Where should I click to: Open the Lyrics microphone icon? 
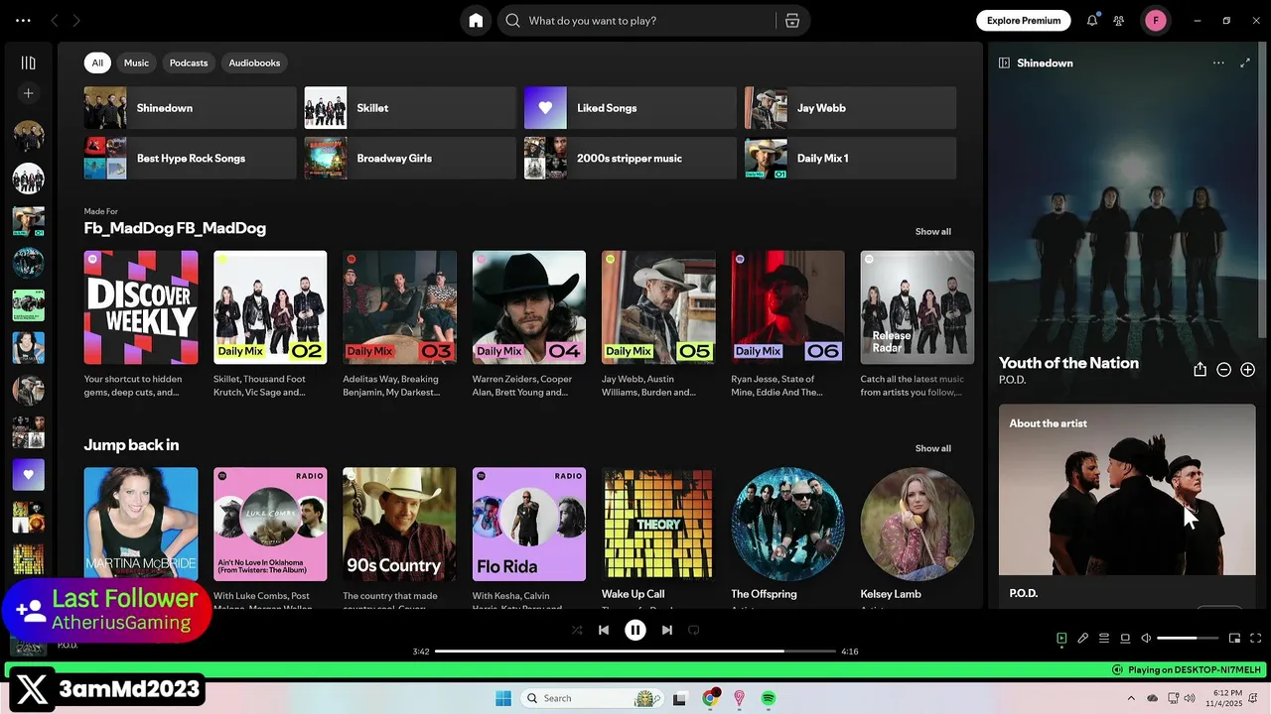(1083, 639)
